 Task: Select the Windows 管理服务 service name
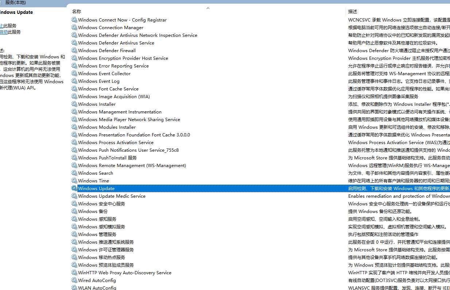coord(97,235)
